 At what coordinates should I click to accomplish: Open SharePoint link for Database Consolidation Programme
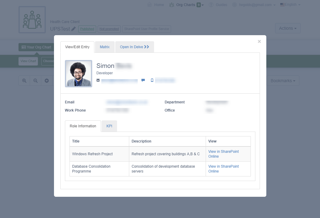click(x=223, y=169)
